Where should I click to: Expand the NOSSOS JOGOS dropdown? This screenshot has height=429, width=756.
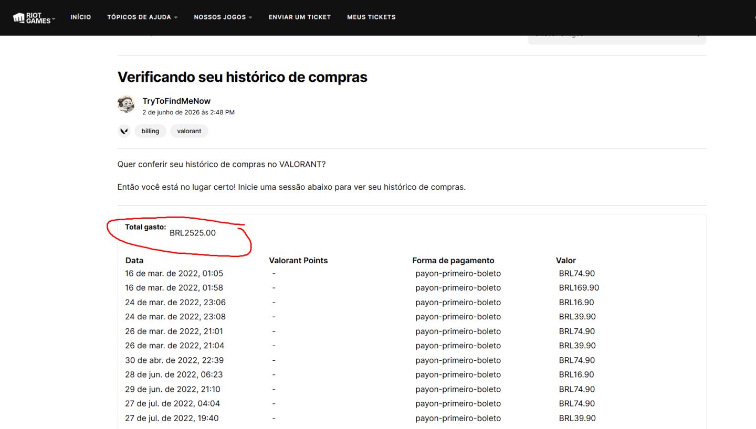[x=223, y=17]
